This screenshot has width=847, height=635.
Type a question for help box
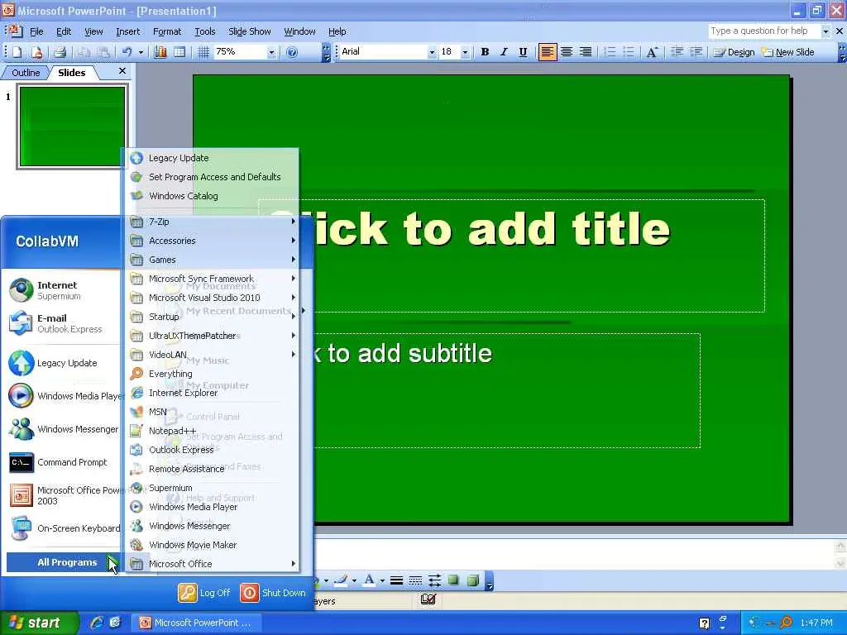click(x=765, y=31)
